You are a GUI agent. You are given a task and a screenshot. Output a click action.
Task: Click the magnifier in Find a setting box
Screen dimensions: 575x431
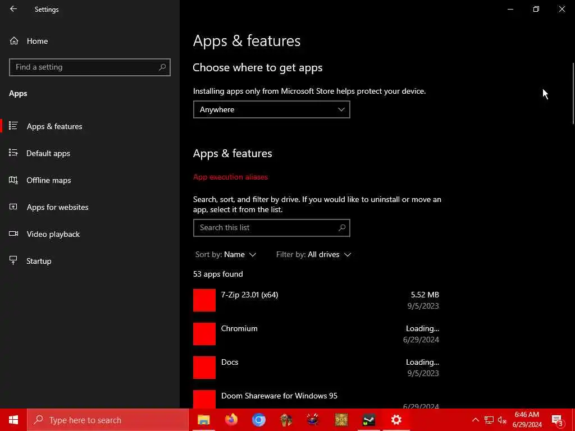(x=162, y=67)
